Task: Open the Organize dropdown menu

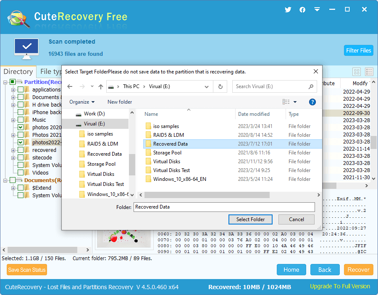Action: coord(82,102)
